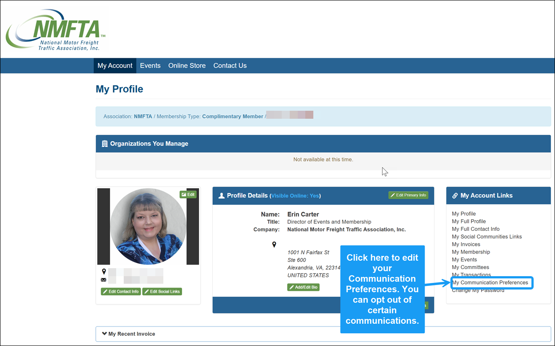Image resolution: width=555 pixels, height=346 pixels.
Task: Click the map pin icon beside the address
Action: 274,245
